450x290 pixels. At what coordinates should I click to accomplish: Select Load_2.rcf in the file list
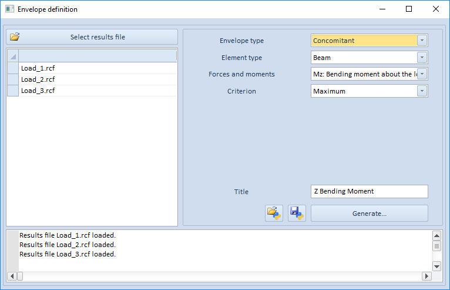38,79
